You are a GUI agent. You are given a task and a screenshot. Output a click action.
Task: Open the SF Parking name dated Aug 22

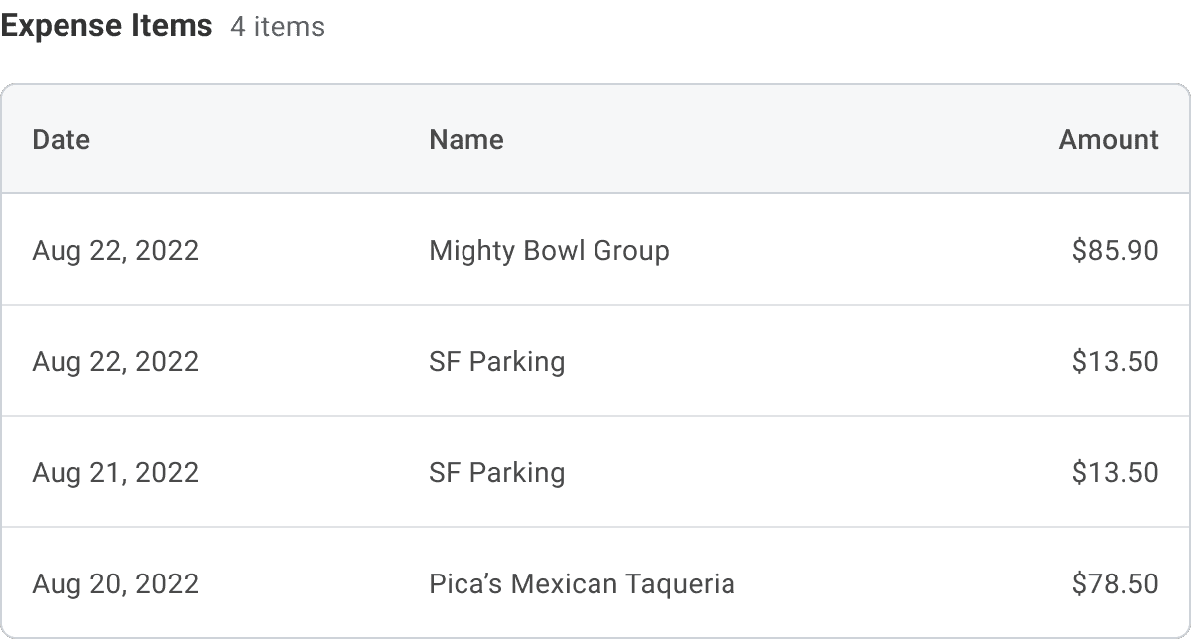click(496, 362)
